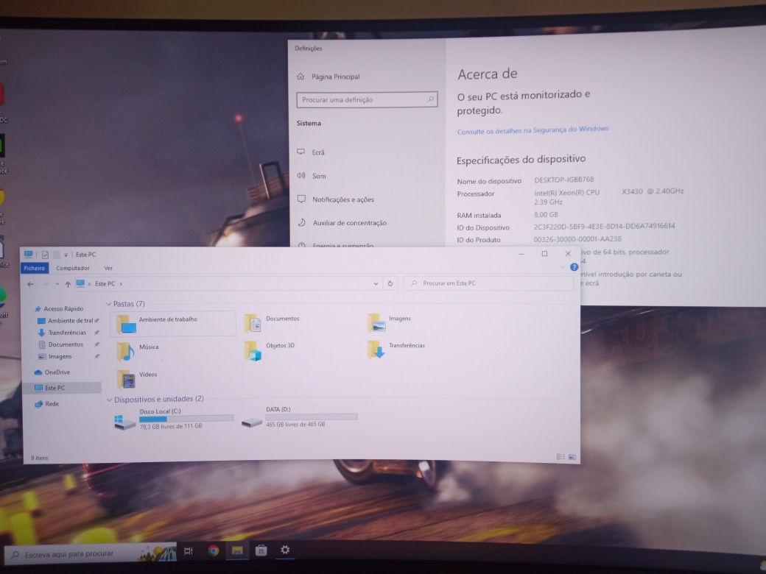Click the Página Principal home icon in Definições
The height and width of the screenshot is (574, 766).
[x=301, y=77]
